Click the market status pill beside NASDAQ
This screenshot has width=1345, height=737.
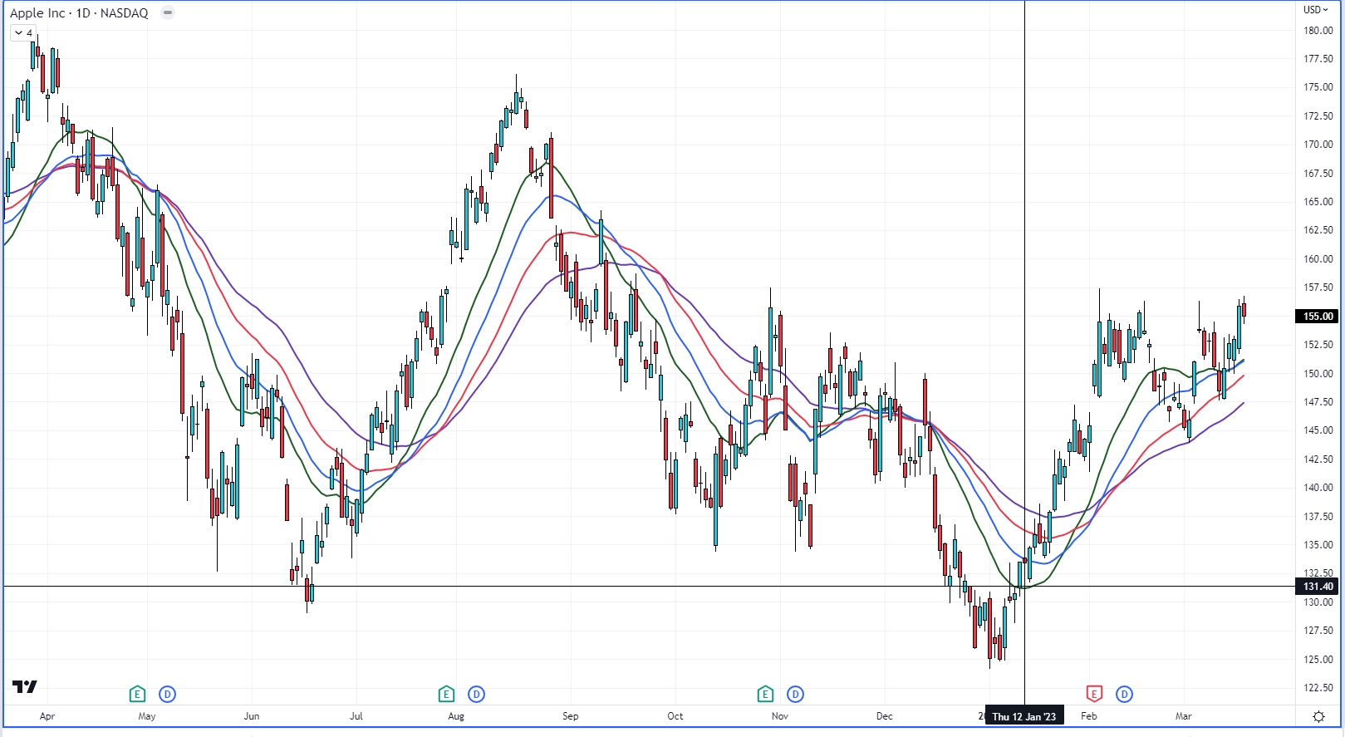(x=168, y=12)
